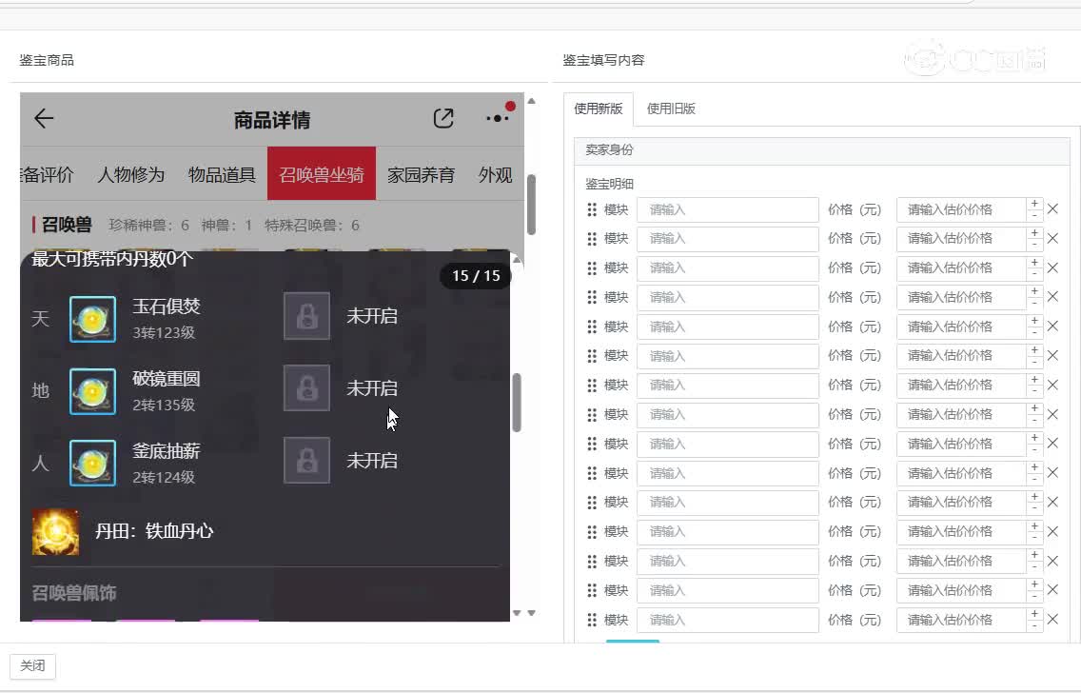Select the 召唤兽坐骑 tab

322,174
